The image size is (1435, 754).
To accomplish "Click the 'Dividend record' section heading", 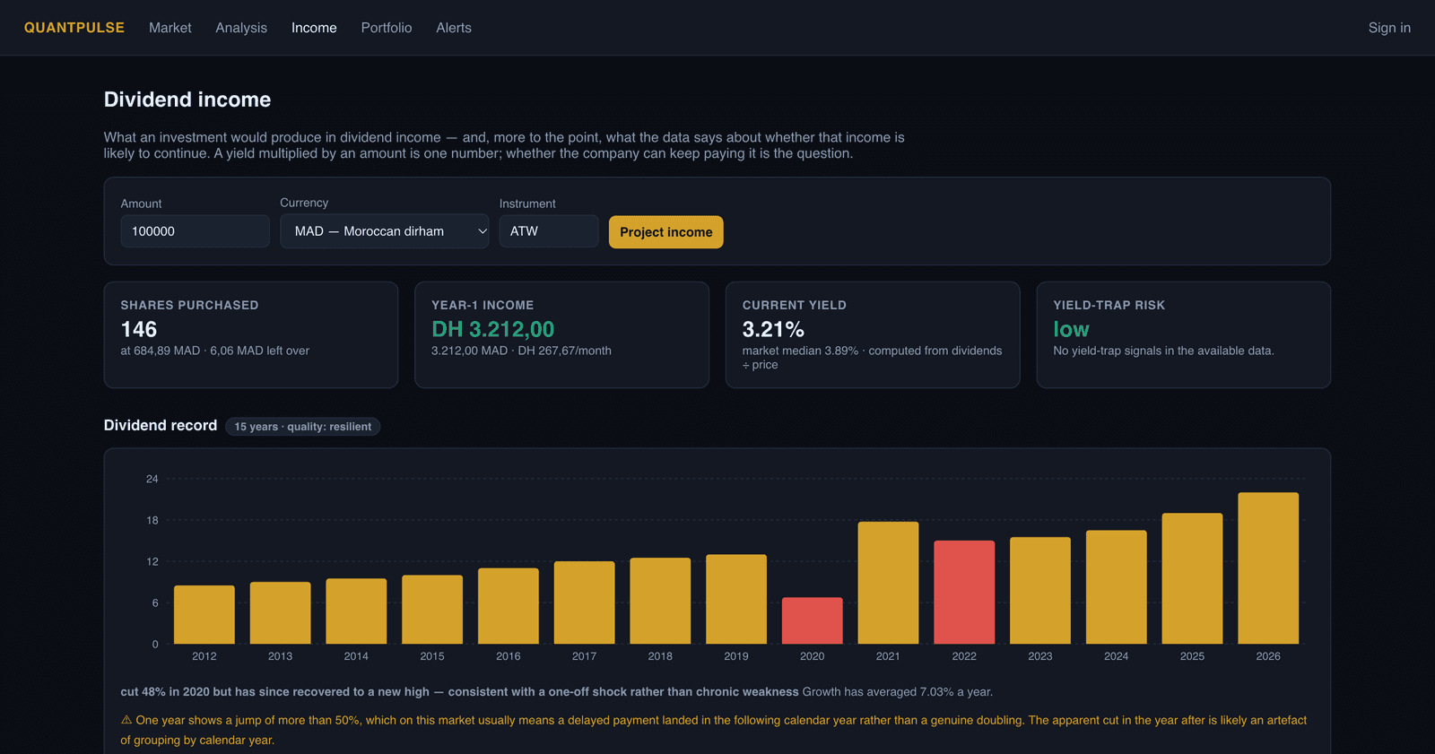I will (161, 426).
